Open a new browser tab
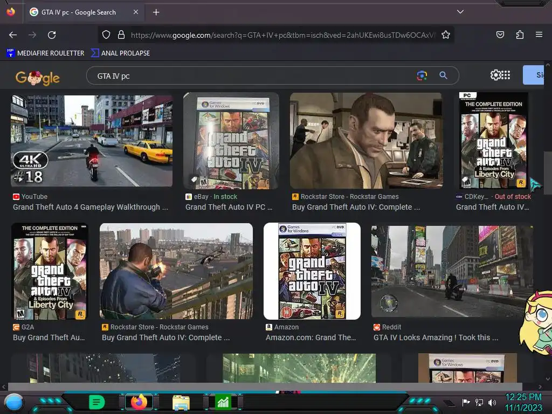This screenshot has width=552, height=414. (x=156, y=12)
